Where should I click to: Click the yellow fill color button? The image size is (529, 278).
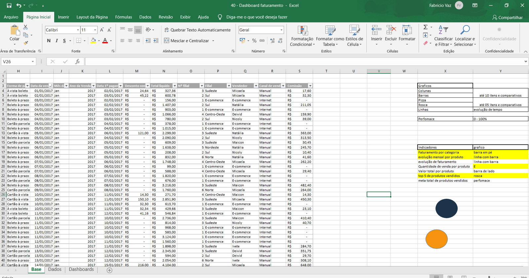click(93, 41)
